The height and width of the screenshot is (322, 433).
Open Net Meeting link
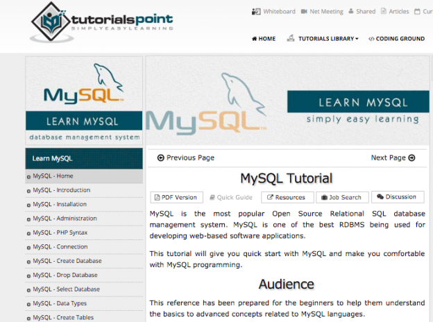[326, 12]
